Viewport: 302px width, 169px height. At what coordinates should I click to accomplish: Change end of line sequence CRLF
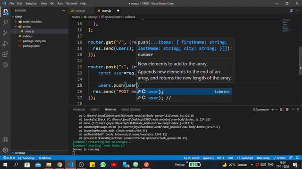[x=230, y=158]
